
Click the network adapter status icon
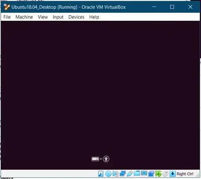[122, 174]
